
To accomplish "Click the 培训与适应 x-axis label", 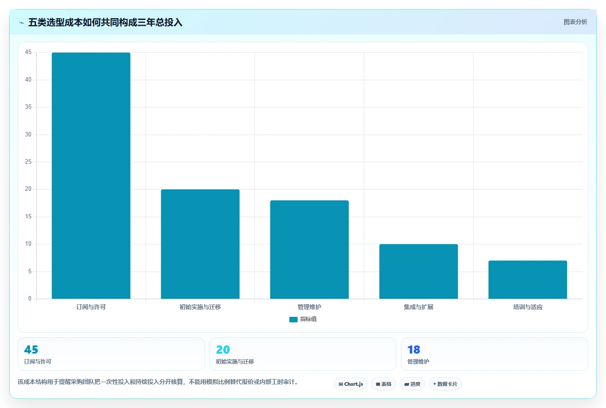I will 528,307.
